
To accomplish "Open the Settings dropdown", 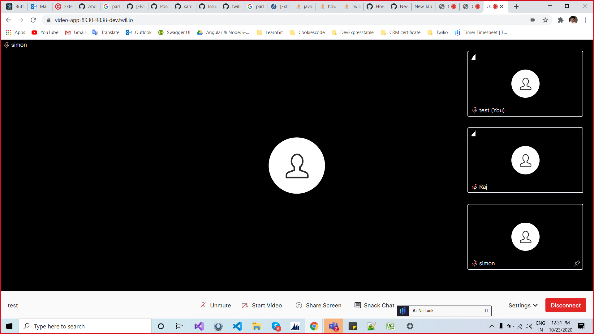I will coord(523,305).
